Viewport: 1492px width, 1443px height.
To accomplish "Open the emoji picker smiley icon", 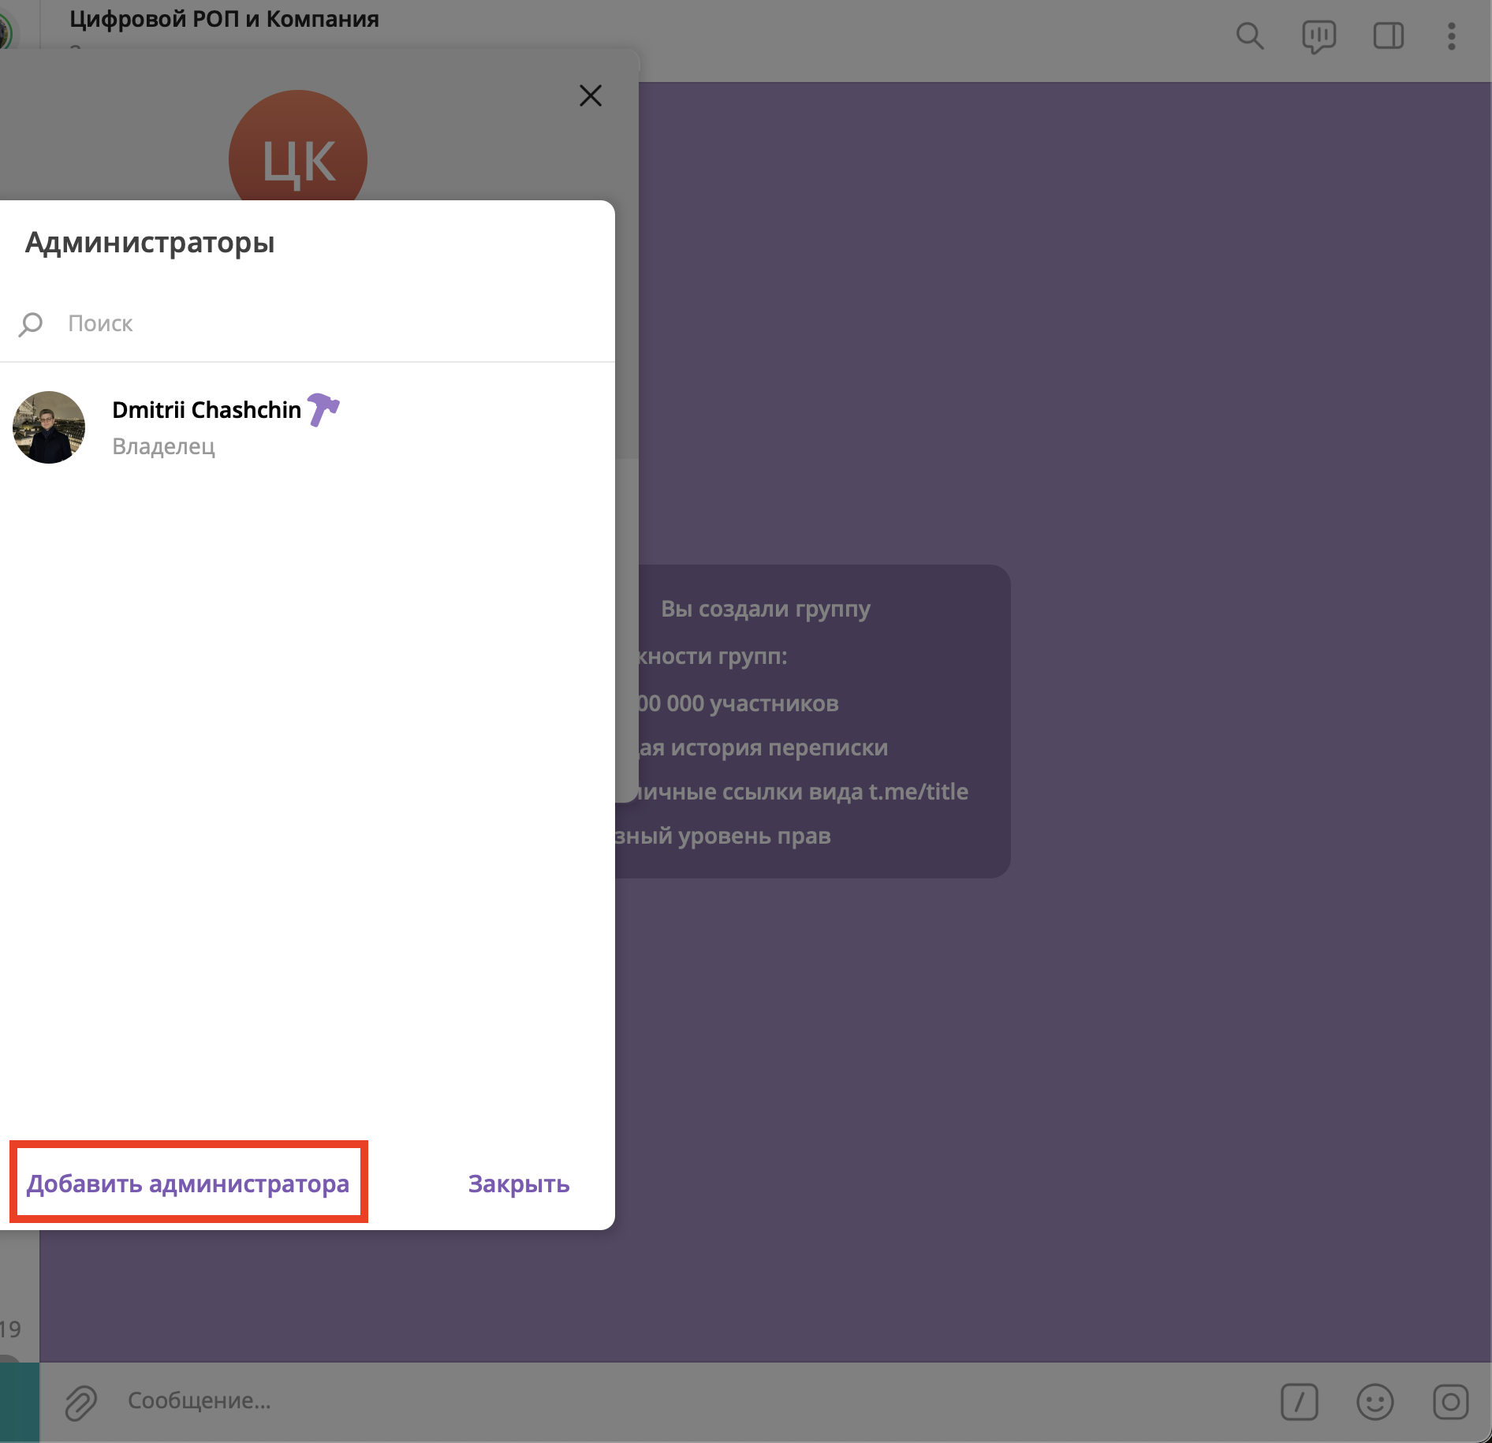I will coord(1375,1402).
